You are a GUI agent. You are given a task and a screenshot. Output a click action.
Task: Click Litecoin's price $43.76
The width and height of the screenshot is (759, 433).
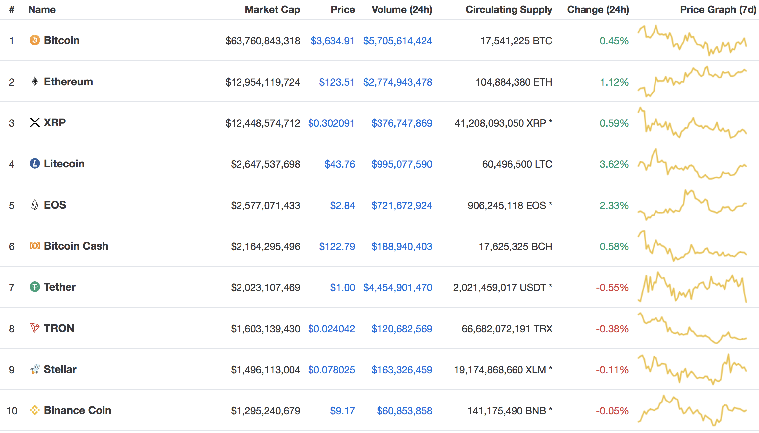(340, 164)
